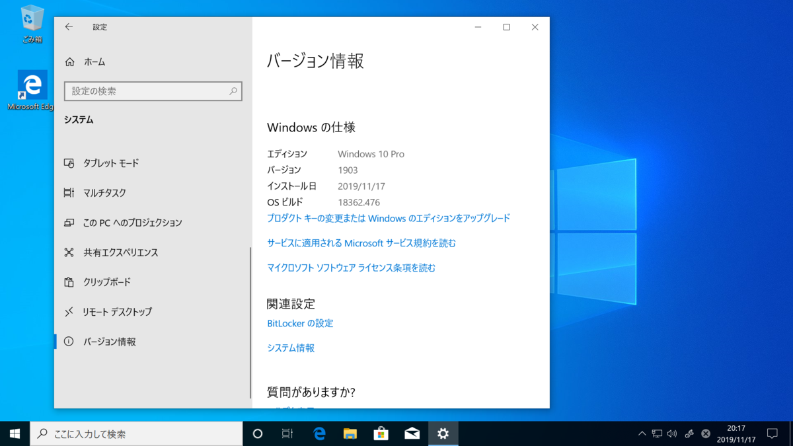The width and height of the screenshot is (793, 446).
Task: Open the Windows Start menu
Action: click(15, 433)
